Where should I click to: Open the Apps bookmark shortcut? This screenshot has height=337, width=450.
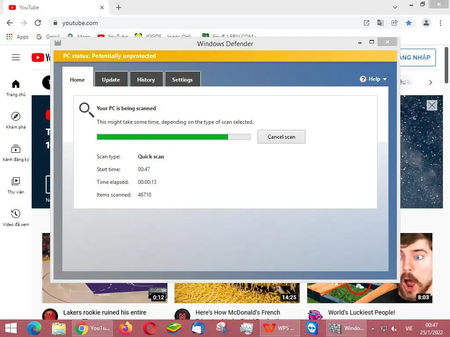[x=18, y=37]
